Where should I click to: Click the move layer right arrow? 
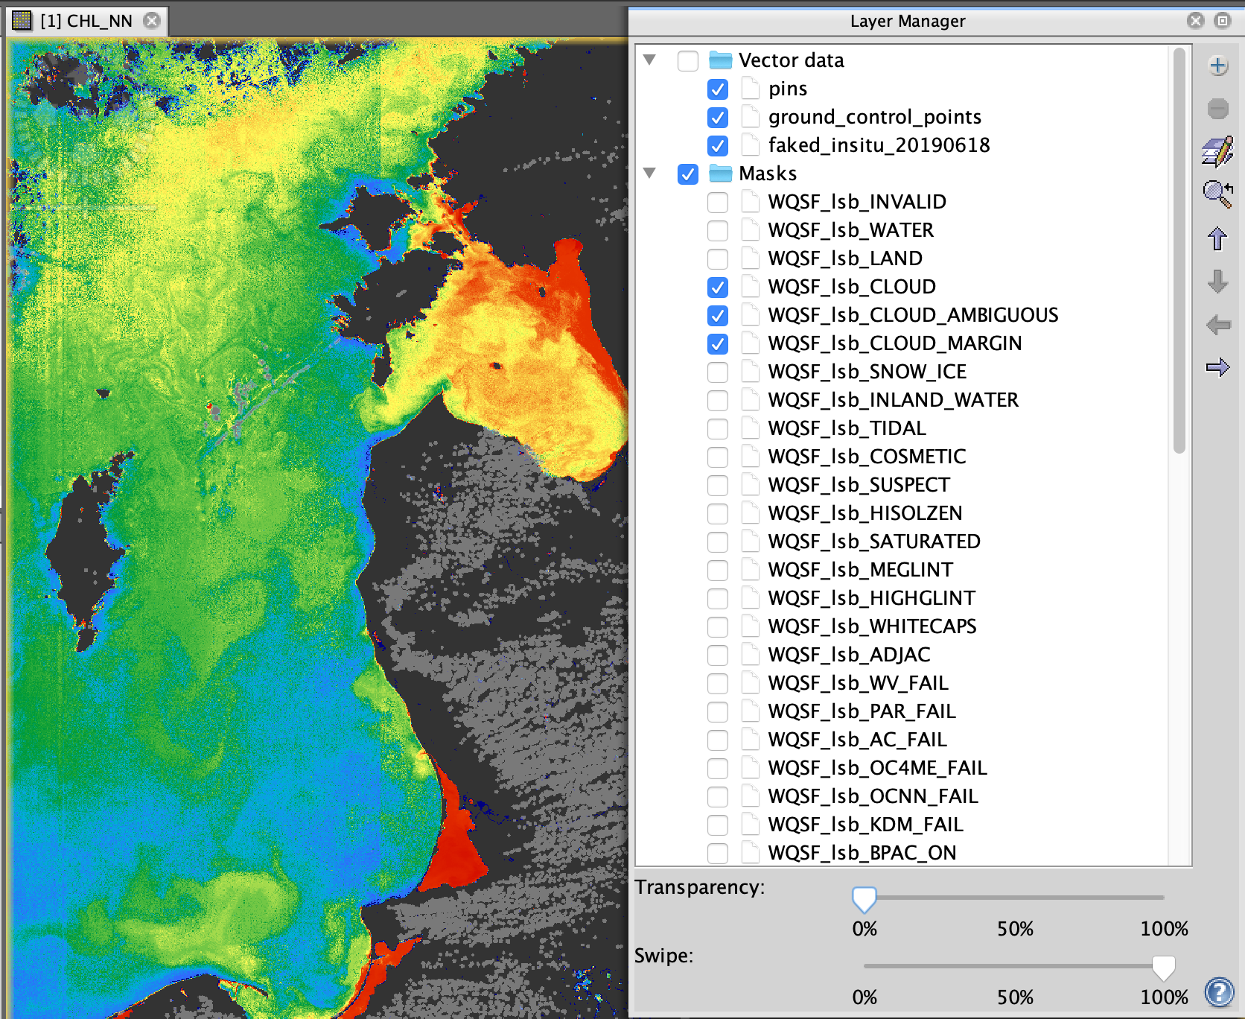[x=1217, y=367]
